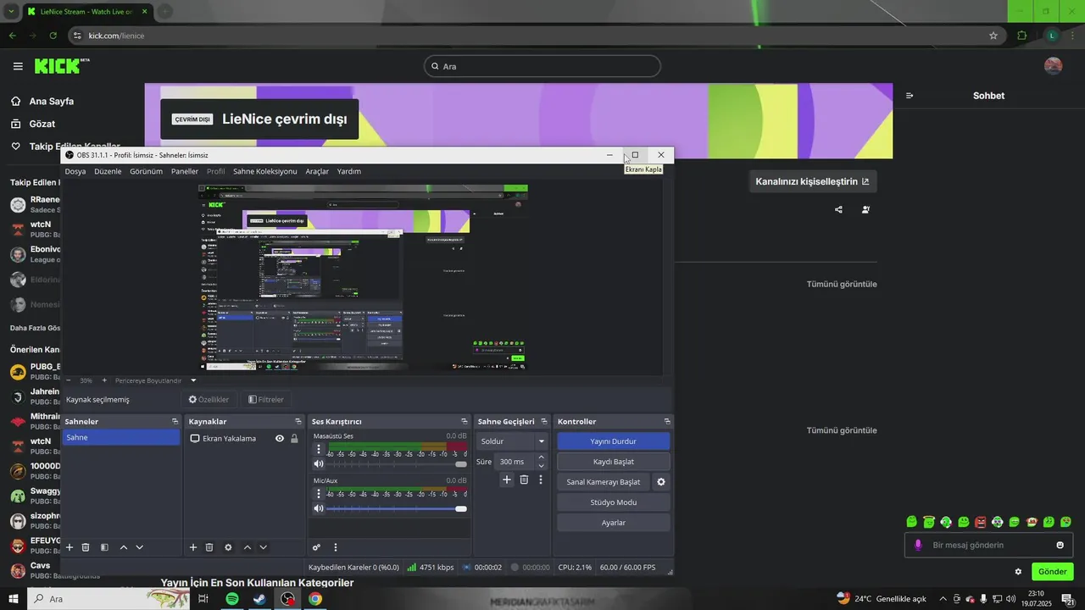Open Sahne Koleksiyonu menu

[265, 171]
